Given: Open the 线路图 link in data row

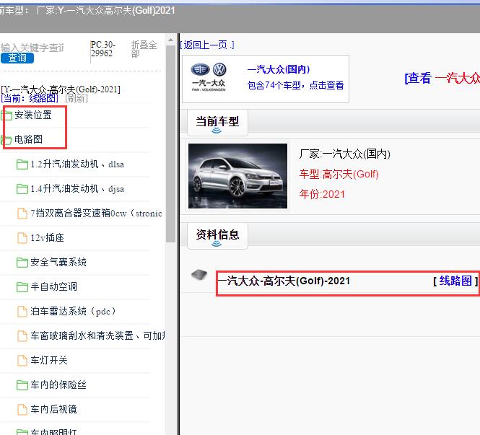Looking at the screenshot, I should 455,281.
